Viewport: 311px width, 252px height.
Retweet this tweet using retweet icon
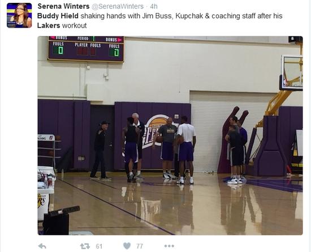[85, 246]
